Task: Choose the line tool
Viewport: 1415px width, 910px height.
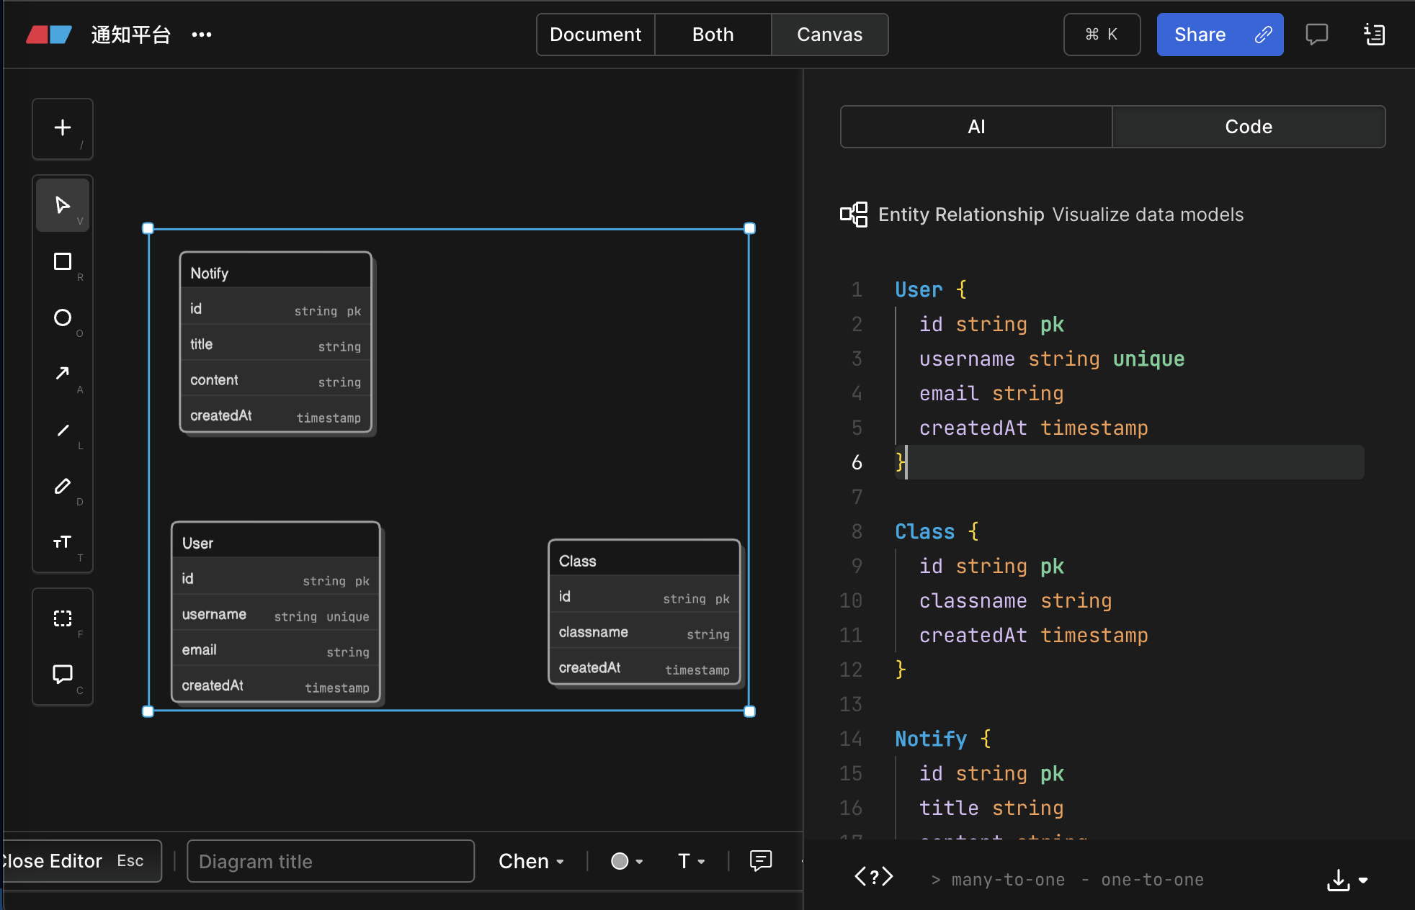Action: (x=63, y=430)
